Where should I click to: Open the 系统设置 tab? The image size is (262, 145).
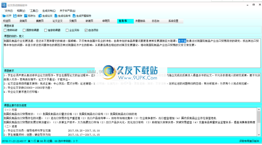point(173,21)
